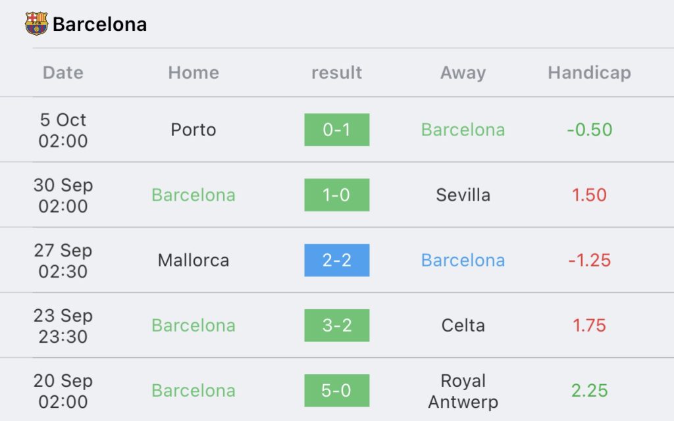Open the 5-0 Royal Antwerp result
Screen dimensions: 674x421
(x=337, y=391)
